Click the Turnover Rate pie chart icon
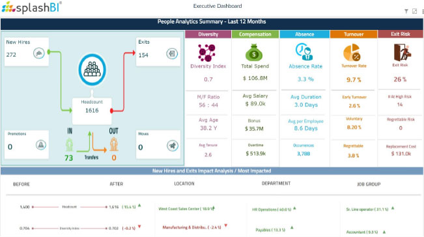 (352, 53)
